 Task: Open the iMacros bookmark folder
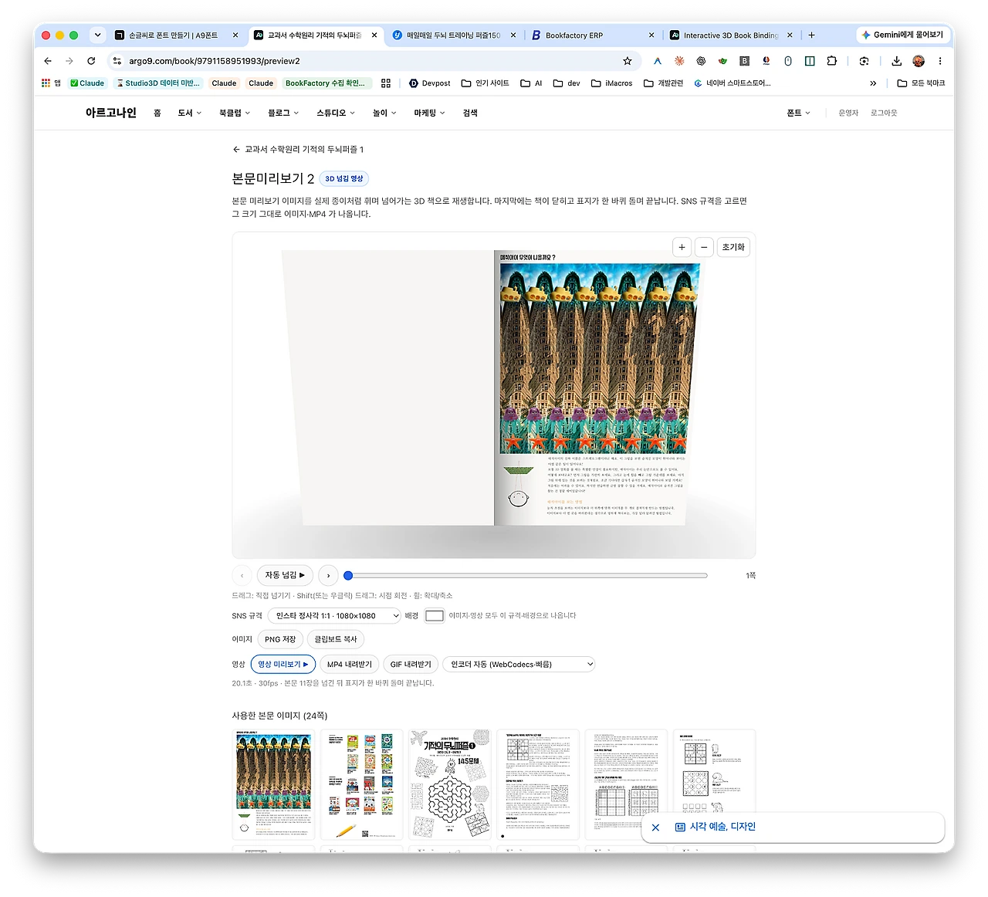click(x=612, y=83)
